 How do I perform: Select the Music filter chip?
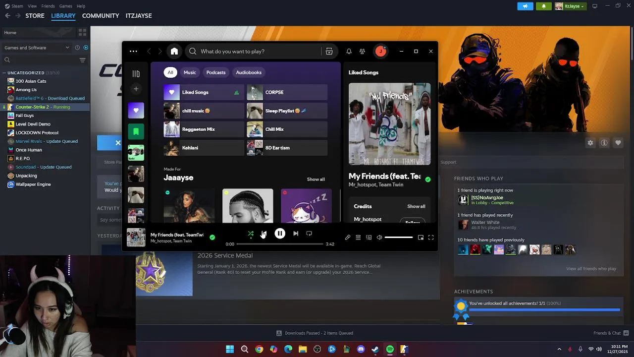click(x=190, y=72)
